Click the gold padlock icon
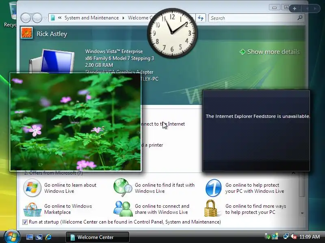 [210, 208]
